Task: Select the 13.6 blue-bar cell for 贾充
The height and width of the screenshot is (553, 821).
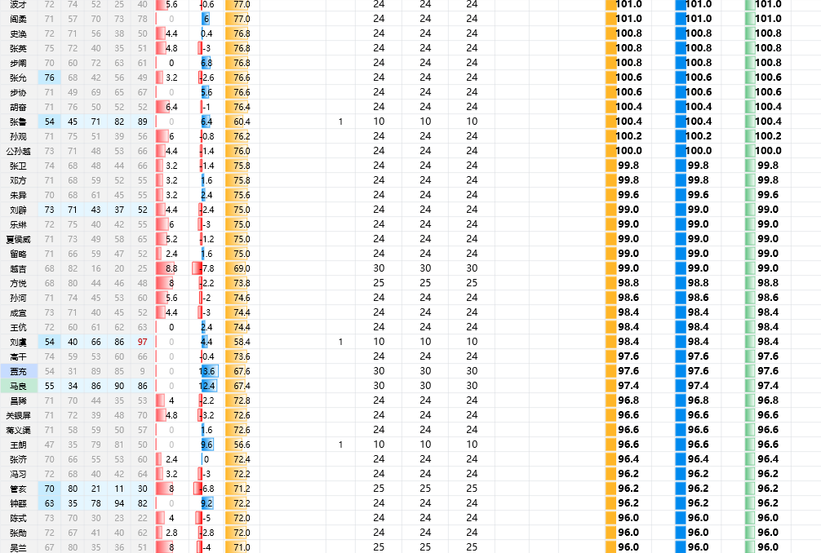Action: click(207, 371)
